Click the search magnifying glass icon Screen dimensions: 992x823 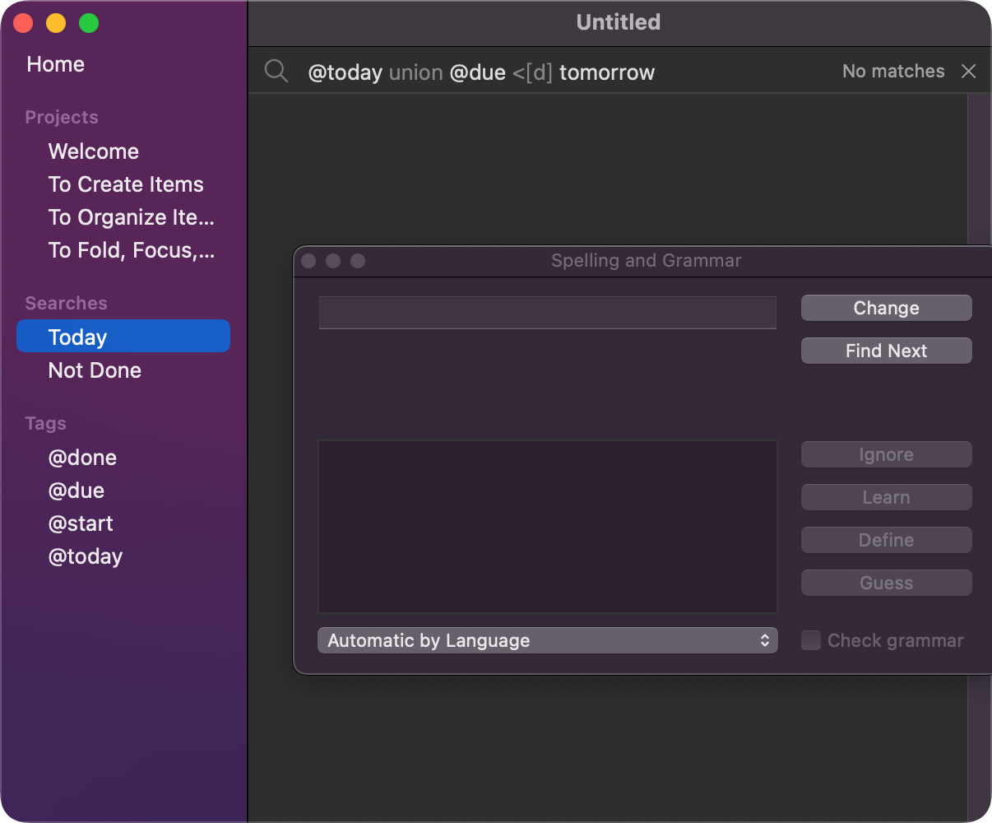(276, 72)
